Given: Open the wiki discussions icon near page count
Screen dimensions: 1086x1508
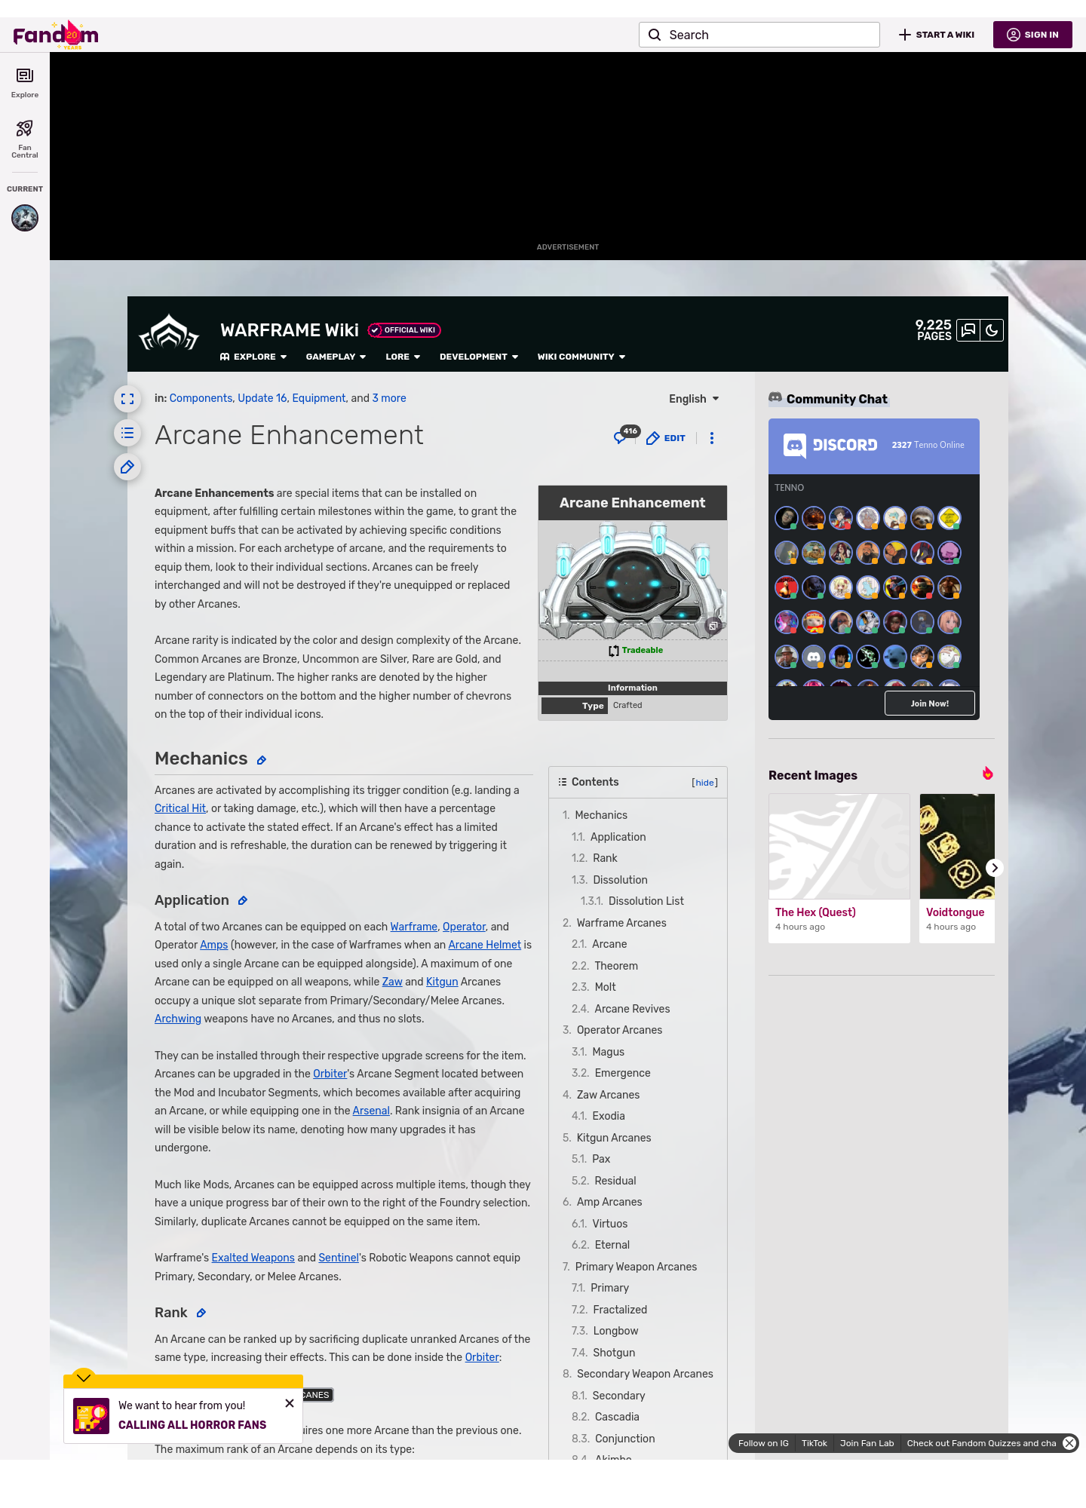Looking at the screenshot, I should click(968, 330).
